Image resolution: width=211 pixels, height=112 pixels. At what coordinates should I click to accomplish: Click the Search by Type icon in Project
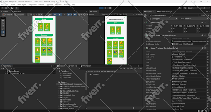[124, 69]
